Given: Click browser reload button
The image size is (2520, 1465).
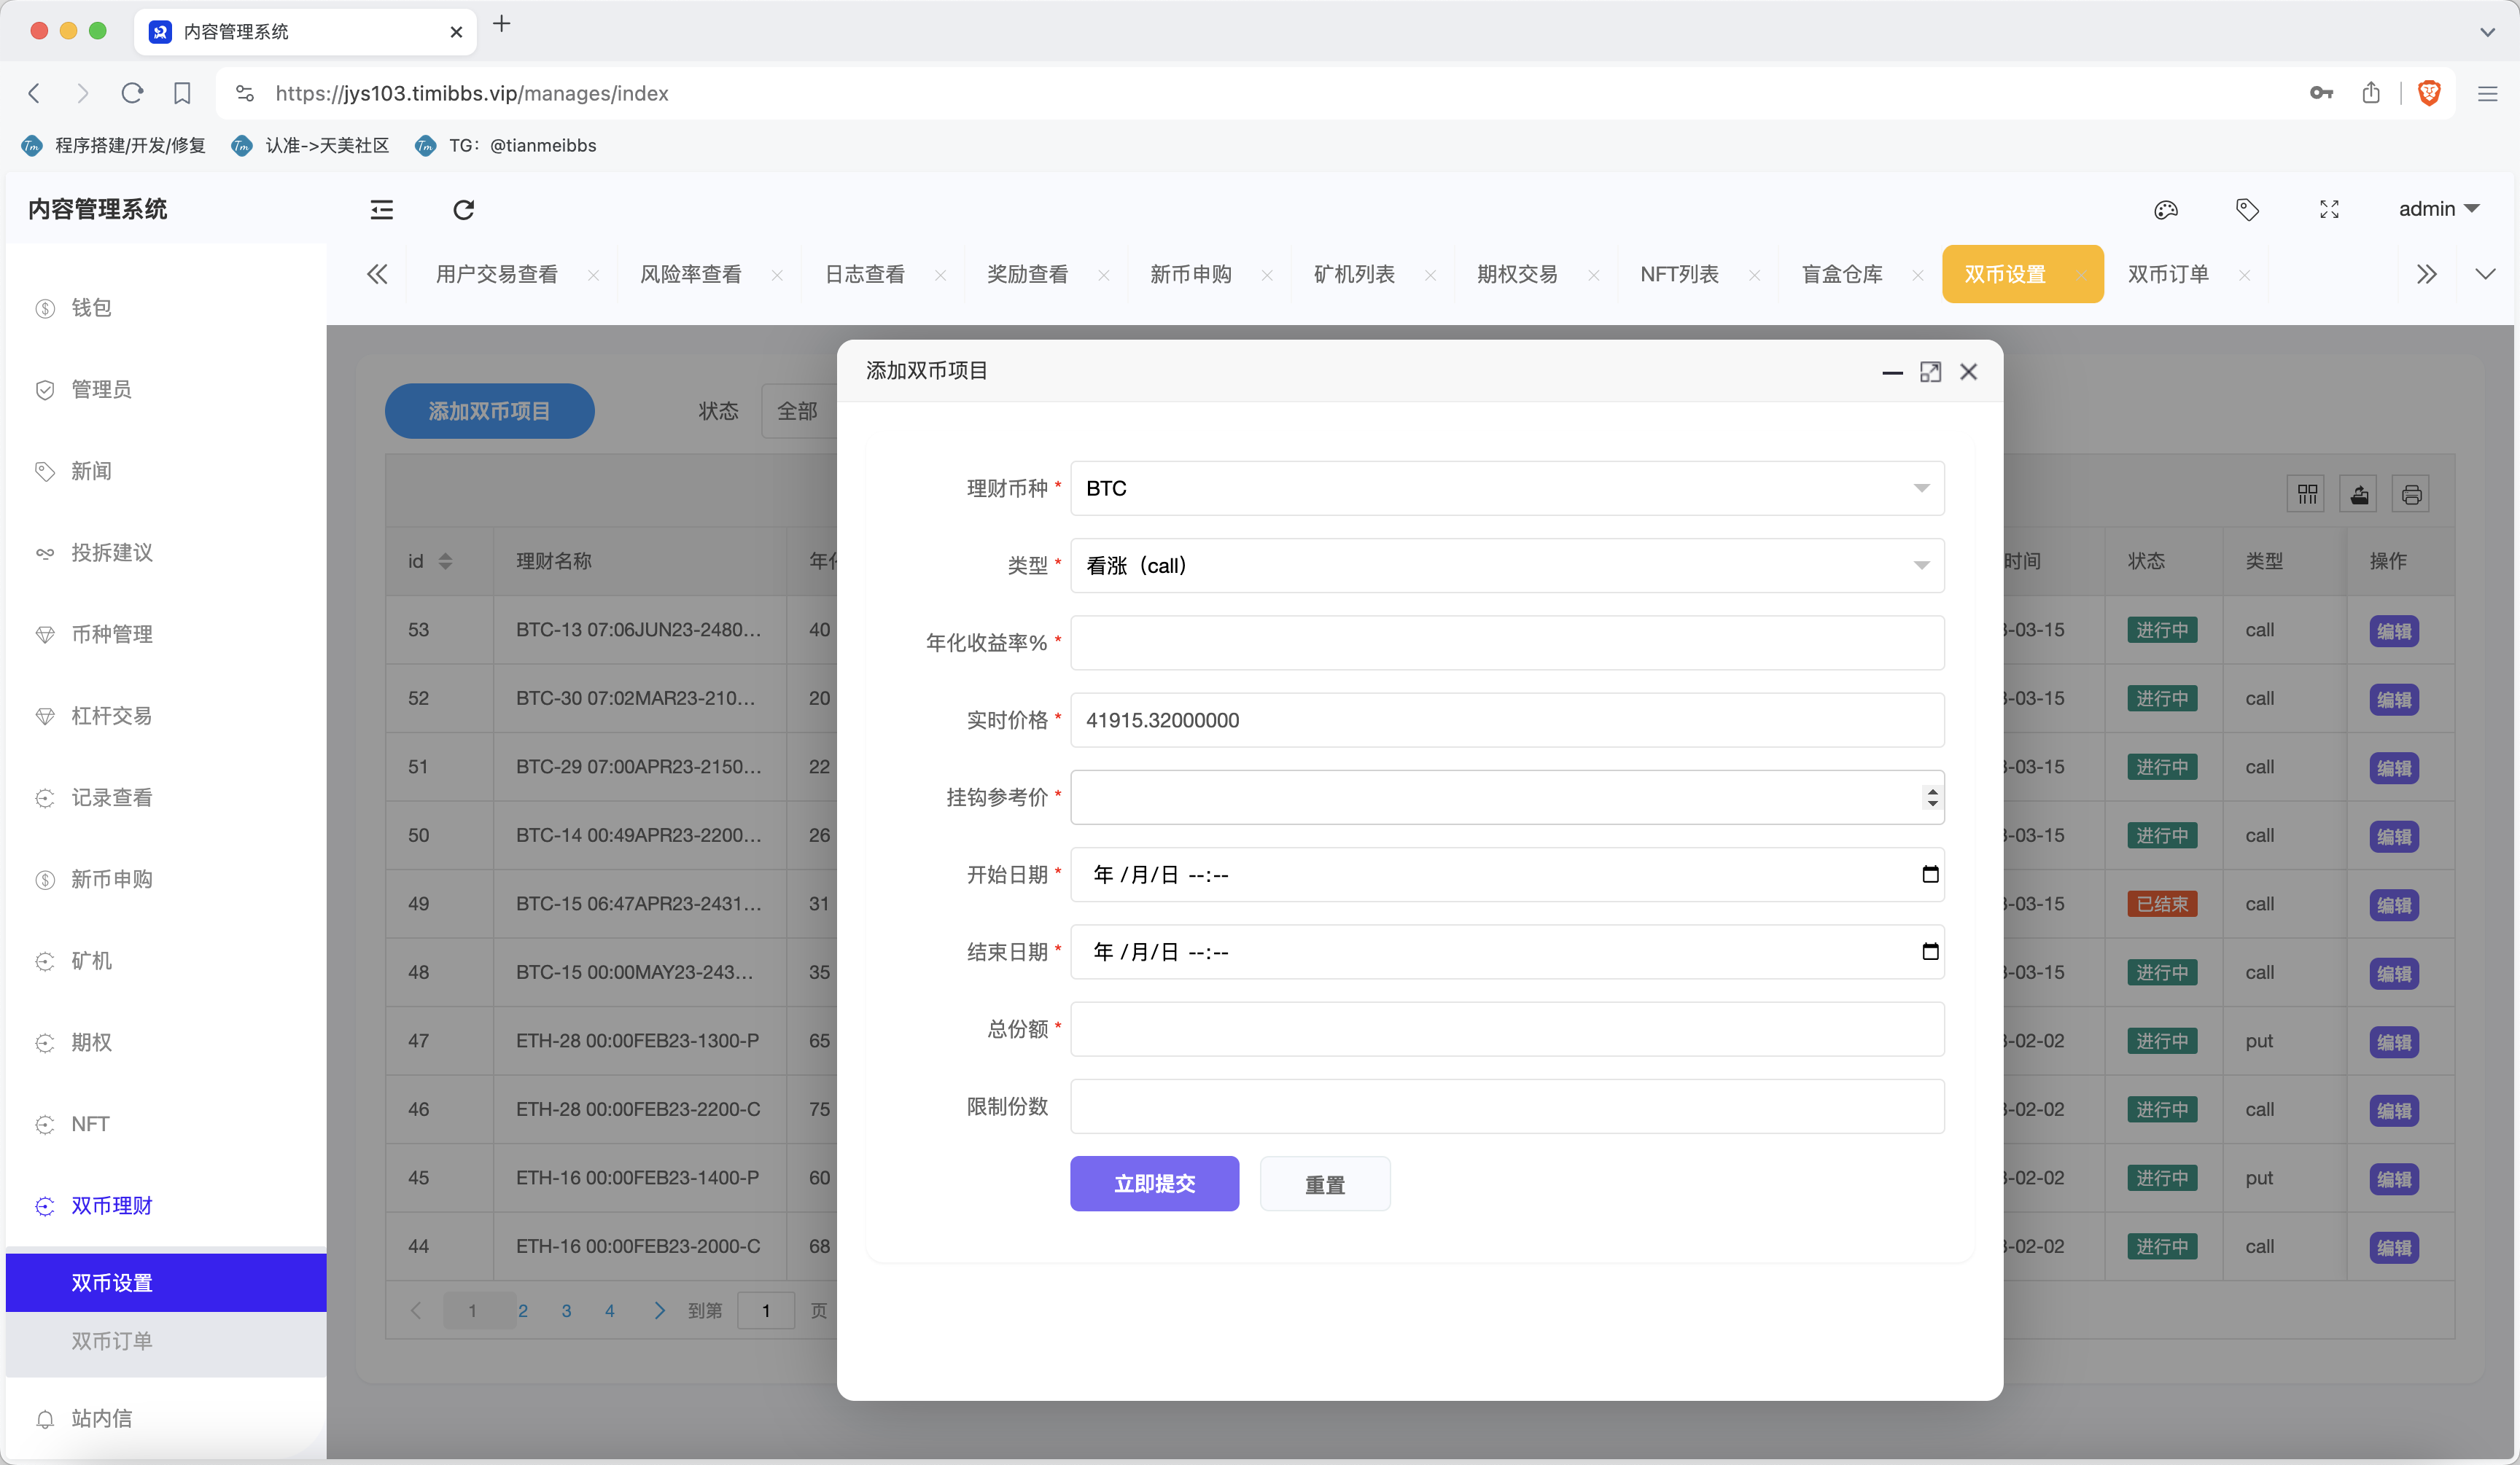Looking at the screenshot, I should (x=132, y=93).
